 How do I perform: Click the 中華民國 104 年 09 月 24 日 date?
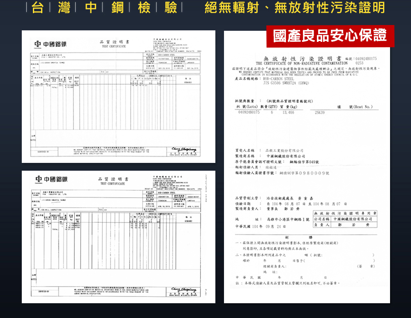[x=253, y=226]
